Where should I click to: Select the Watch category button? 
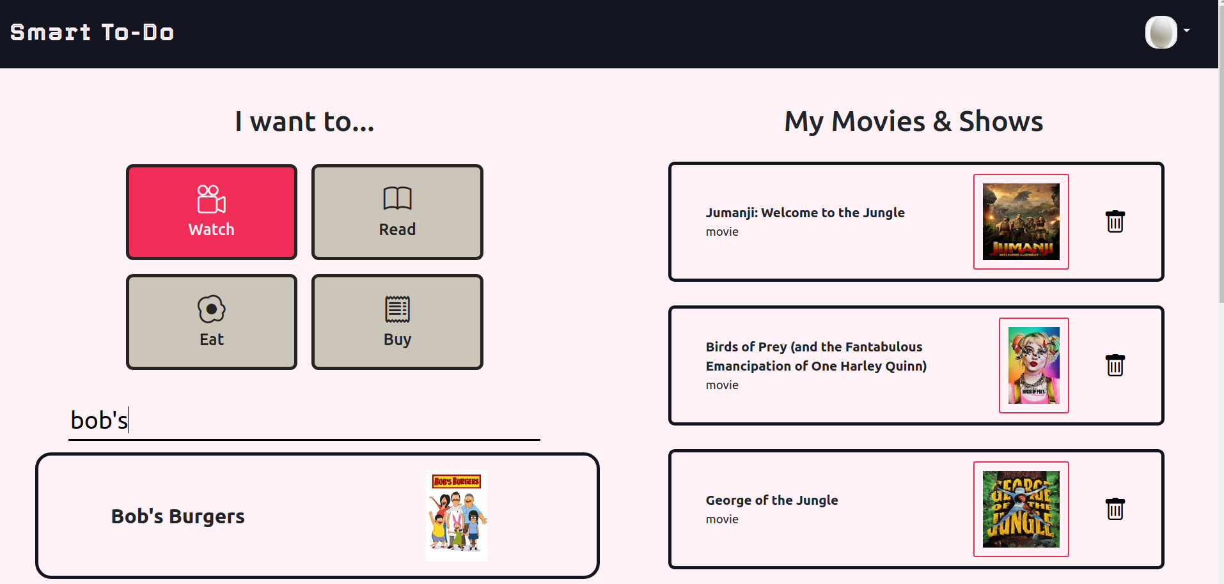click(212, 212)
